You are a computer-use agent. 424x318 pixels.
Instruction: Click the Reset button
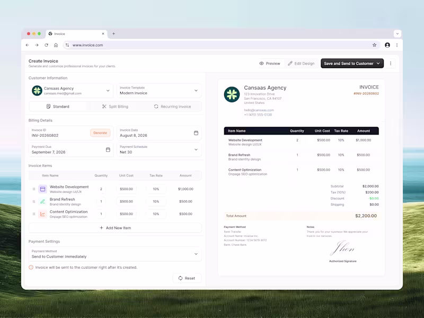point(187,278)
